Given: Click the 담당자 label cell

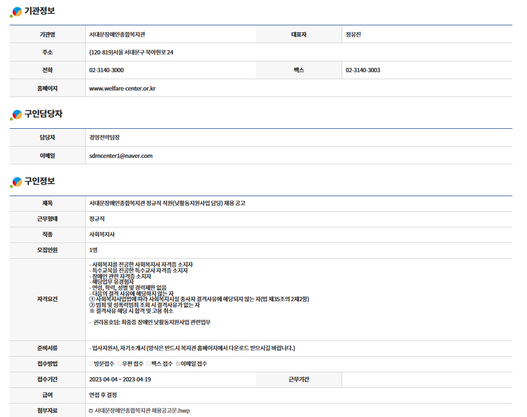Looking at the screenshot, I should (x=47, y=137).
